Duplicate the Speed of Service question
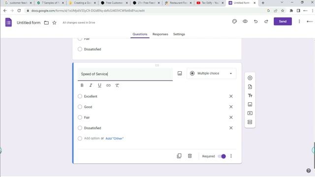The image size is (315, 177). tap(179, 156)
